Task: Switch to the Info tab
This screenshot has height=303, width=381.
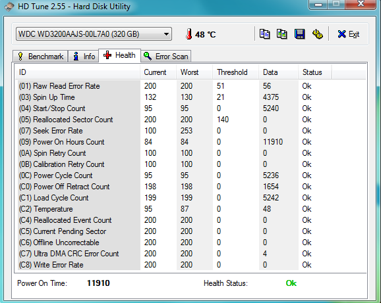Action: (x=84, y=57)
